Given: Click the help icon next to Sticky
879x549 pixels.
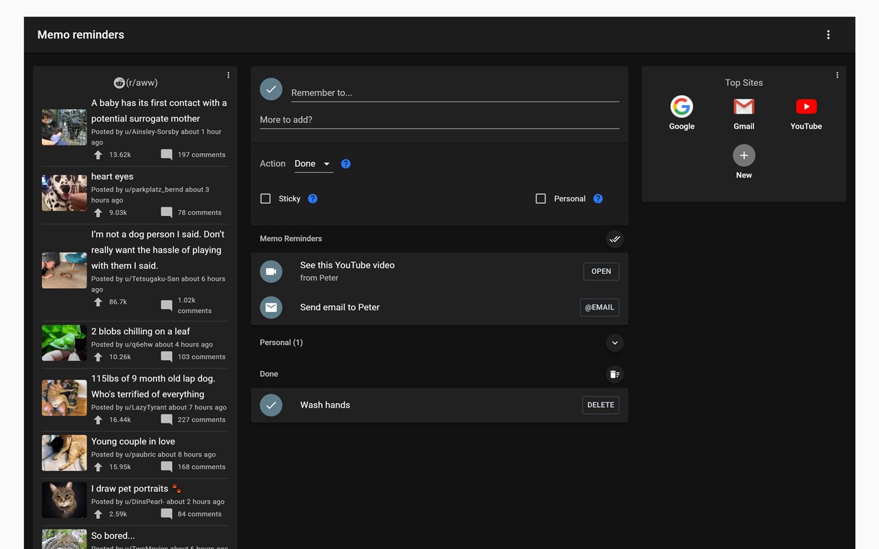Looking at the screenshot, I should pos(312,199).
